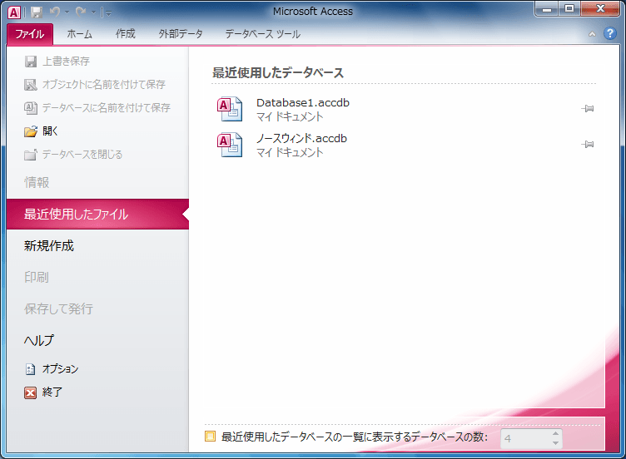
Task: Switch to the 作成 tab
Action: (126, 34)
